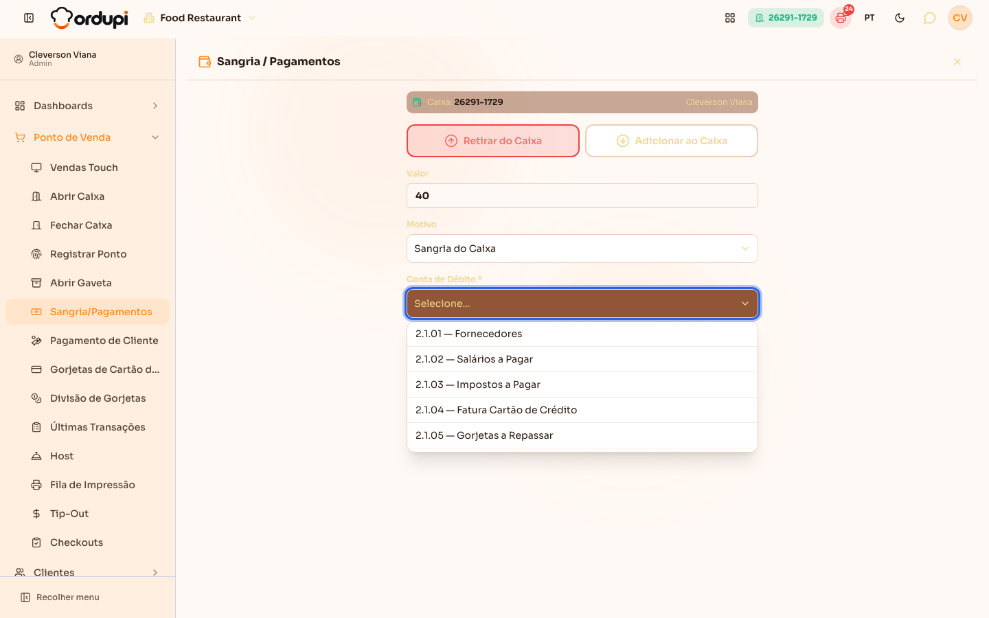This screenshot has width=989, height=618.
Task: Choose 2.1.05 — Gorjetas a Repassar
Action: (582, 435)
